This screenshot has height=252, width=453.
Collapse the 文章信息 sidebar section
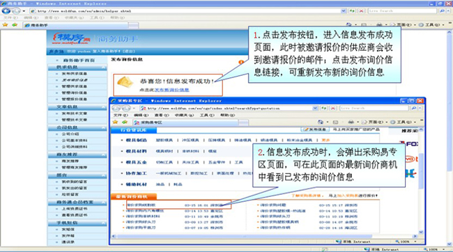(103, 107)
